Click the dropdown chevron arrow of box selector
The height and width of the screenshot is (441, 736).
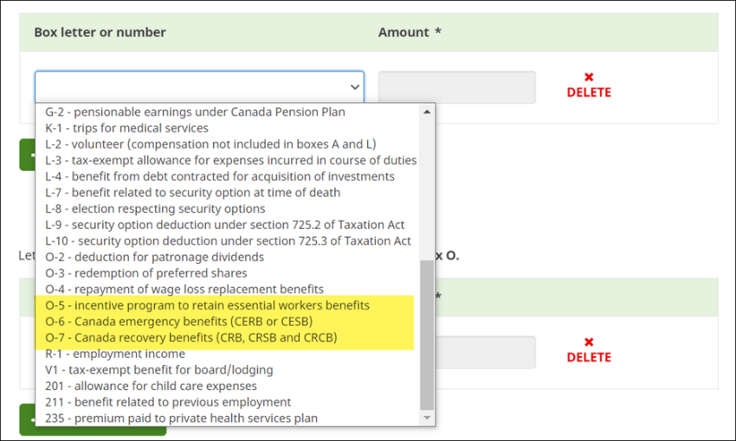354,87
